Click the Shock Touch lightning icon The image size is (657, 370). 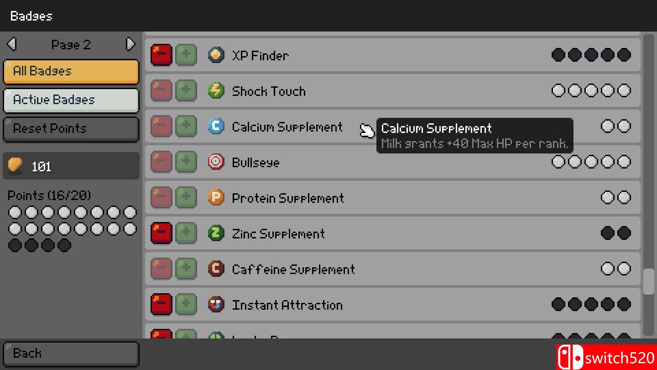[x=216, y=91]
